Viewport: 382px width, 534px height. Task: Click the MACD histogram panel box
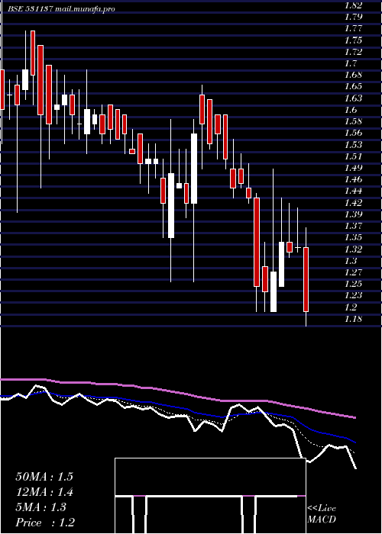click(210, 496)
